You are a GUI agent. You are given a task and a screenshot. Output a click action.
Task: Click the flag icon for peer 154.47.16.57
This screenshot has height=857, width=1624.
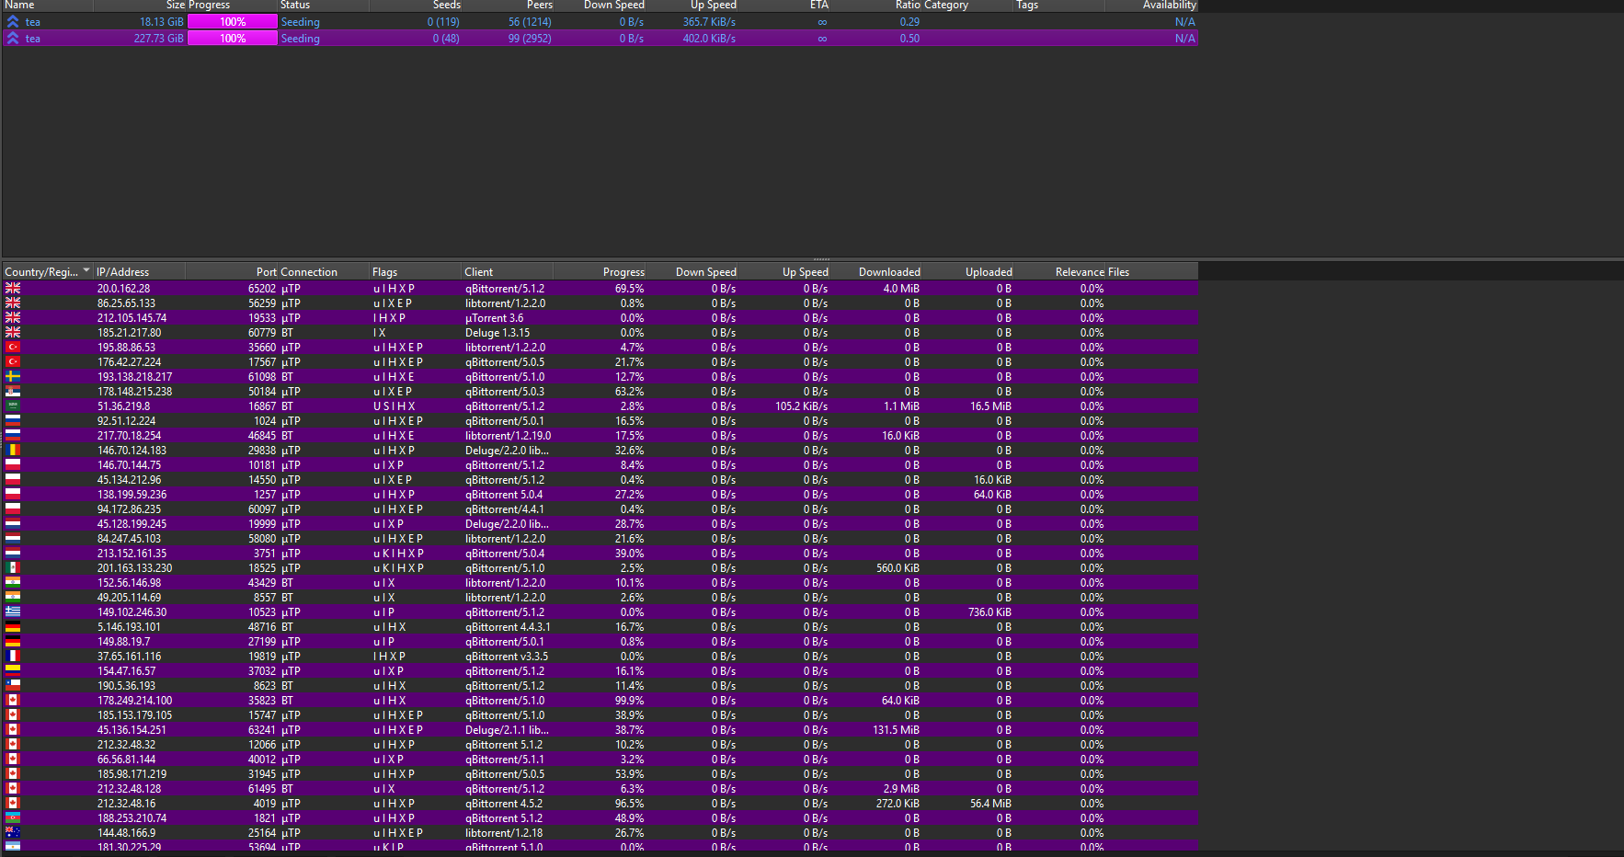pyautogui.click(x=13, y=670)
